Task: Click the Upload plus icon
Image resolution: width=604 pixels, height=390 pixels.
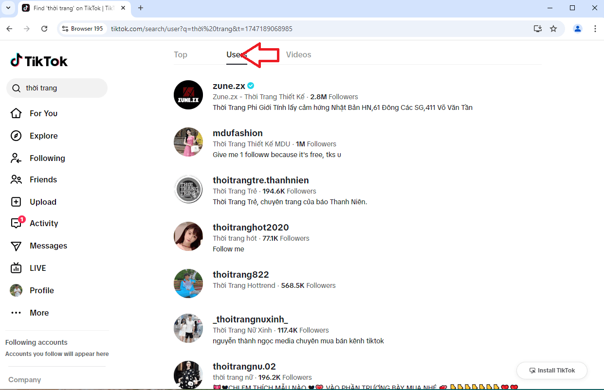Action: (x=16, y=202)
